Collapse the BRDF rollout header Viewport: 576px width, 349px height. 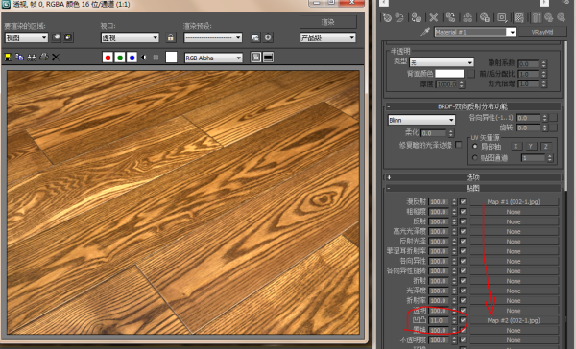click(x=472, y=106)
